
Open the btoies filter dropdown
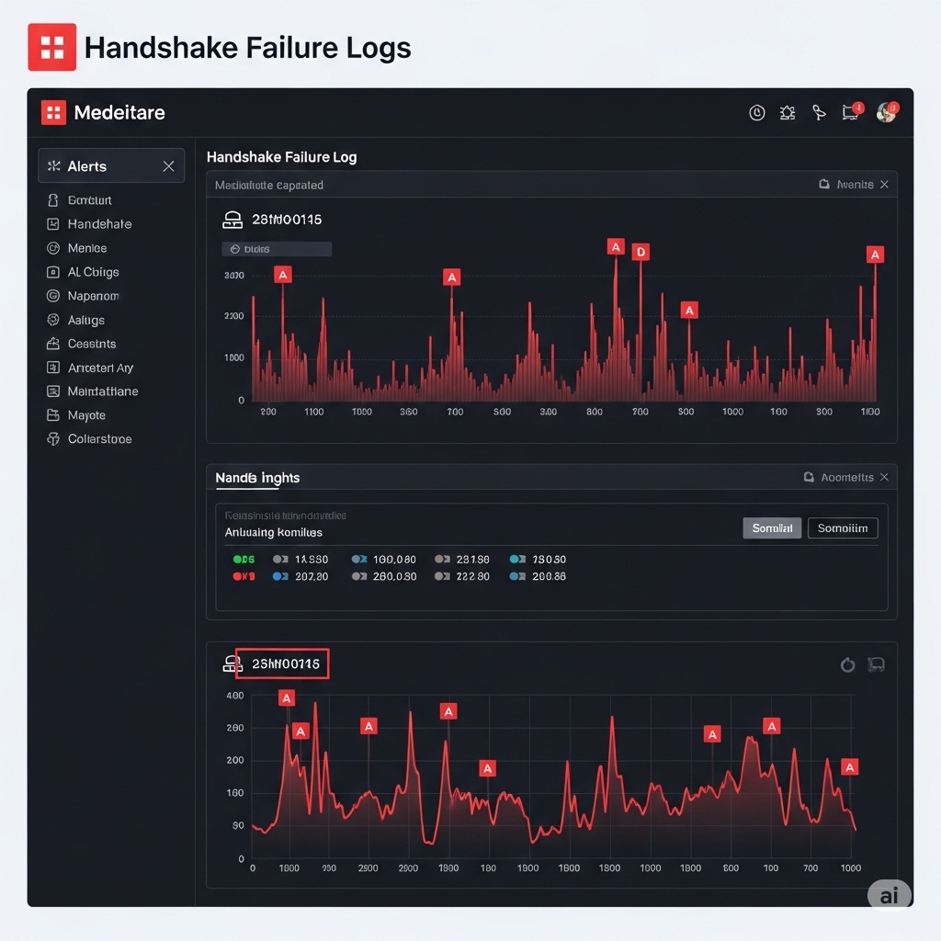(277, 249)
